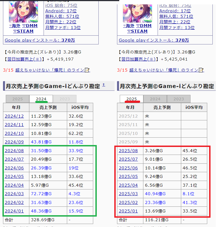The image size is (216, 227).
Task: Open the 2025/03 month link
Action: [128, 194]
